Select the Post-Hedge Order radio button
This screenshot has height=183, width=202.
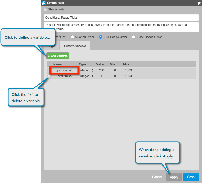tap(134, 37)
